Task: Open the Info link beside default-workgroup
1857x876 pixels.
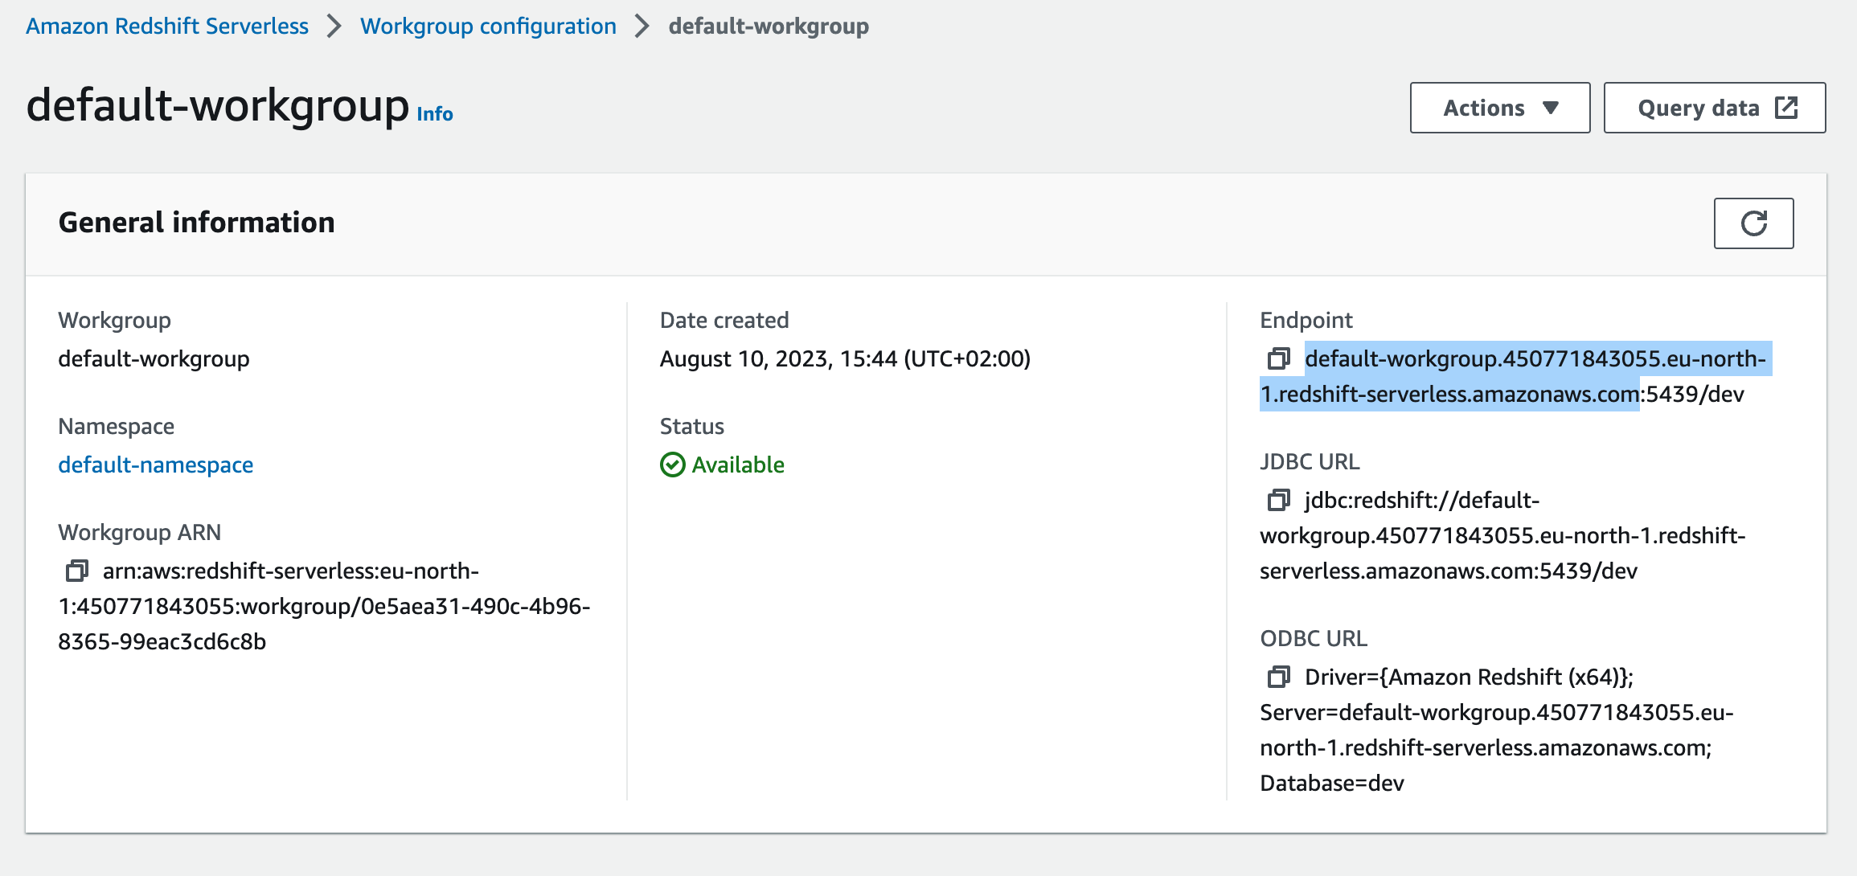Action: 435,114
